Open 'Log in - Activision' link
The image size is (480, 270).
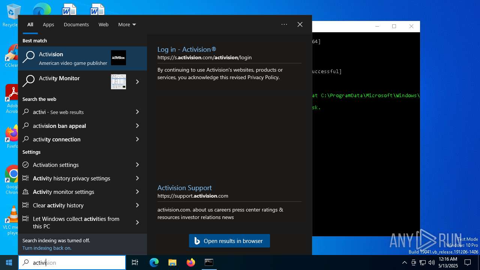pyautogui.click(x=187, y=49)
